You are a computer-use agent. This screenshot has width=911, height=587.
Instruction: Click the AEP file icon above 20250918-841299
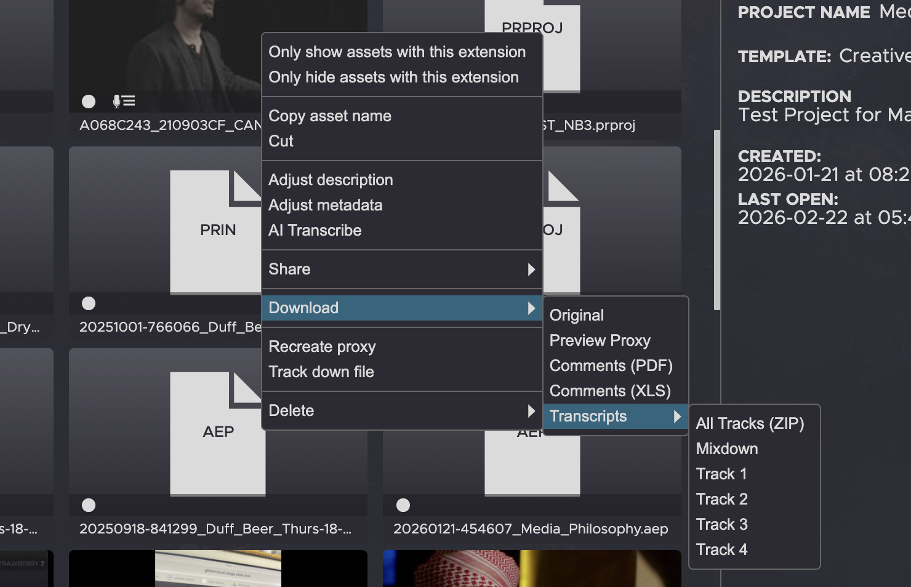pos(217,433)
